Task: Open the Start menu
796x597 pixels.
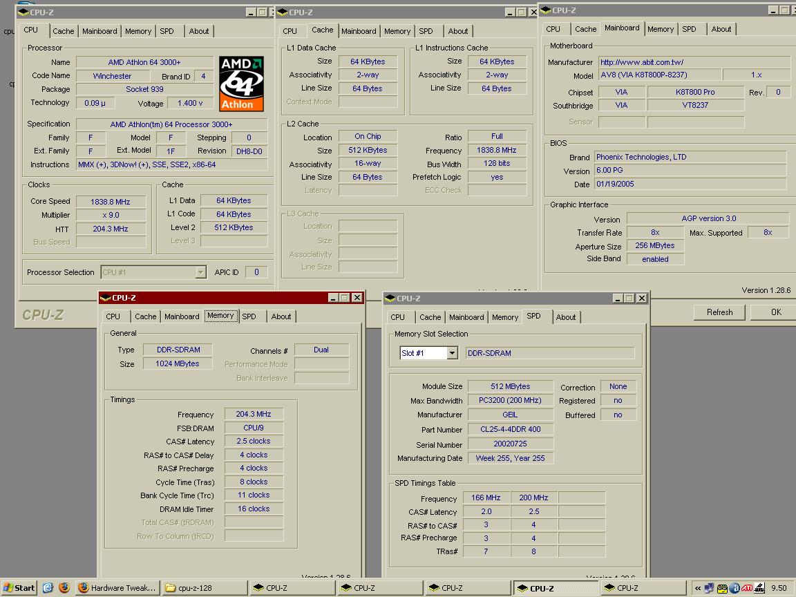Action: 19,588
